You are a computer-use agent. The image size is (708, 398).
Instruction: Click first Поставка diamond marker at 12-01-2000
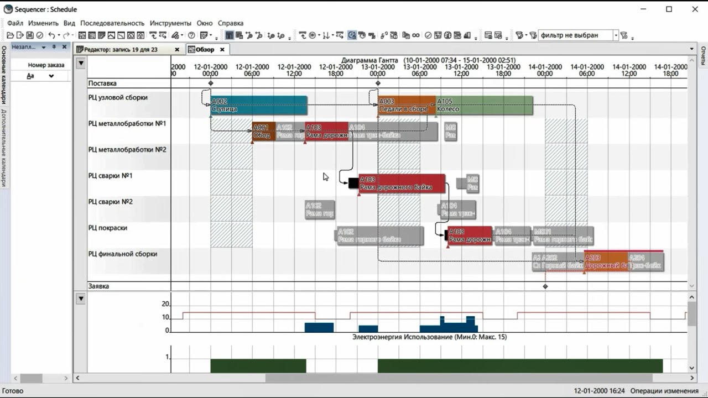tap(211, 83)
